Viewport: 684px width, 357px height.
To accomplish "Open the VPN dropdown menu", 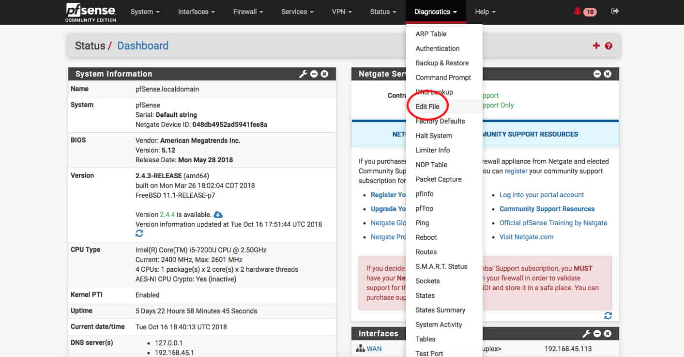I will (342, 12).
